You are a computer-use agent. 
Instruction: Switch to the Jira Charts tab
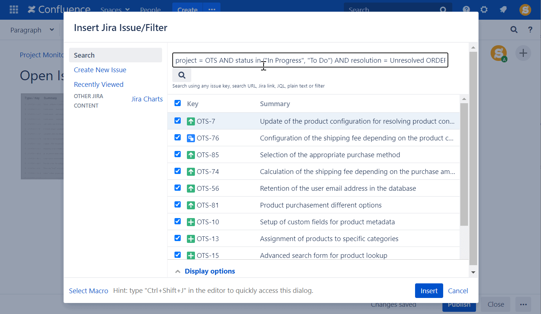click(x=147, y=99)
